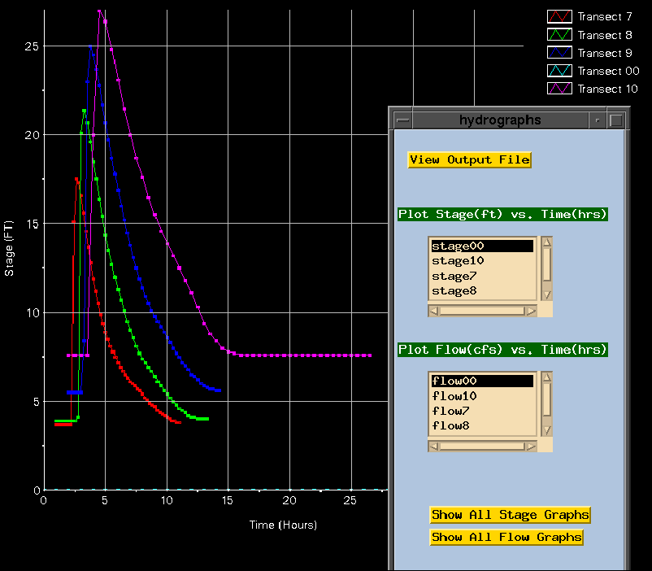Click stage list horizontal scrollbar thumb
This screenshot has height=571, width=652.
[482, 311]
